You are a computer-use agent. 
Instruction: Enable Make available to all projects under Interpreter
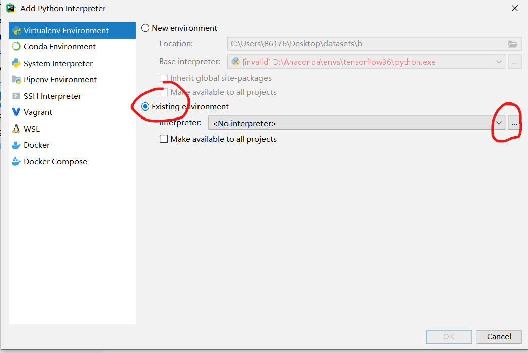pos(164,139)
